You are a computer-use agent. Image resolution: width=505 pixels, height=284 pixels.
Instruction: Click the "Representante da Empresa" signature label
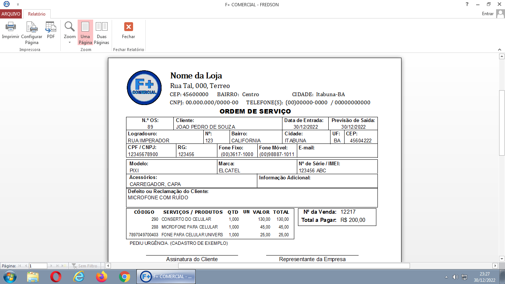312,259
